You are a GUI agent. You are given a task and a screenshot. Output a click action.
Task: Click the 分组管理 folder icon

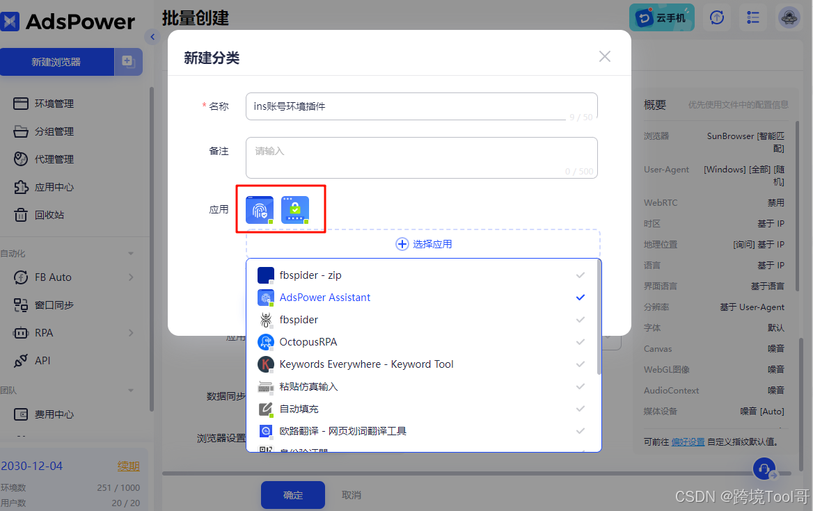(21, 131)
